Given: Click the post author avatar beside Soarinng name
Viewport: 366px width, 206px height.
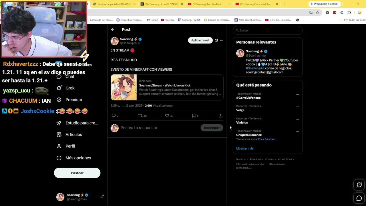Looking at the screenshot, I should (115, 41).
